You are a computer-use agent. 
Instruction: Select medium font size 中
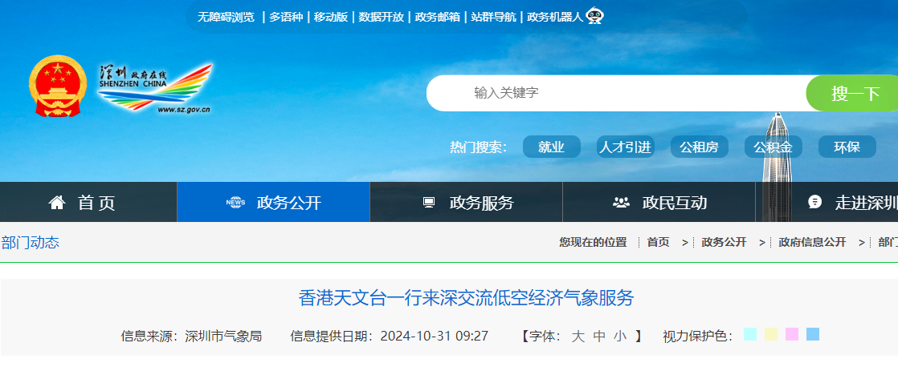599,337
